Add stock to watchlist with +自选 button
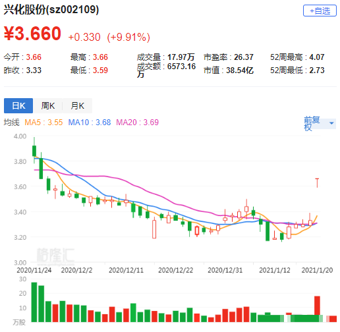The image size is (340, 332). click(x=320, y=11)
